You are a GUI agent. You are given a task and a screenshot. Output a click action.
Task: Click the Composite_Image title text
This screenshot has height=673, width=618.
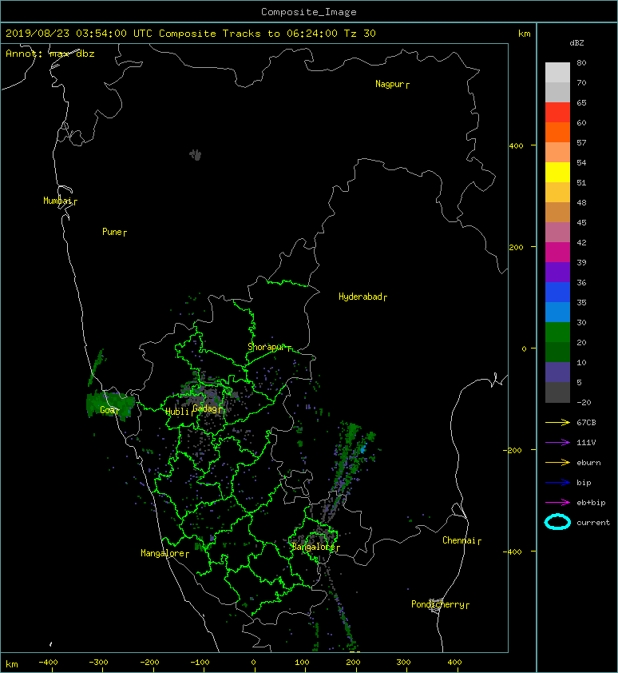309,12
